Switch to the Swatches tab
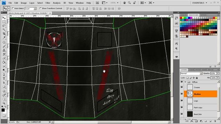 pyautogui.click(x=194, y=15)
